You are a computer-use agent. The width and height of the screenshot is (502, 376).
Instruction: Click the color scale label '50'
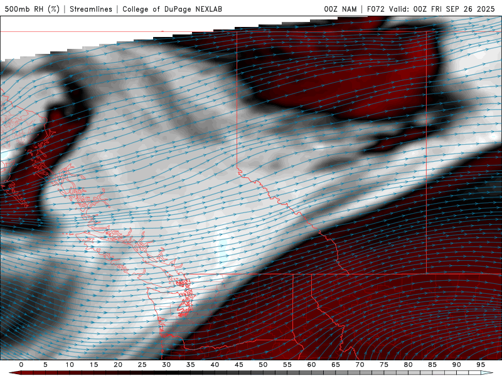pos(263,365)
